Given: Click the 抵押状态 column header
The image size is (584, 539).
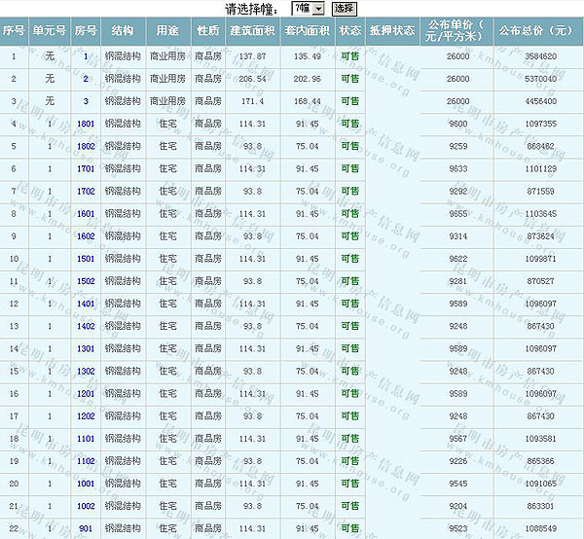Looking at the screenshot, I should [391, 30].
